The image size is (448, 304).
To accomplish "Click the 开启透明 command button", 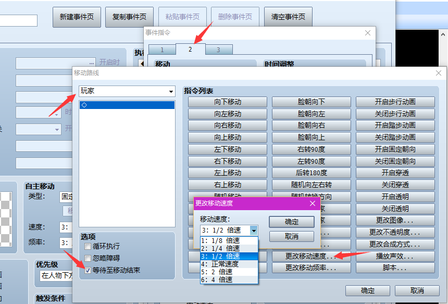I will pyautogui.click(x=395, y=197).
